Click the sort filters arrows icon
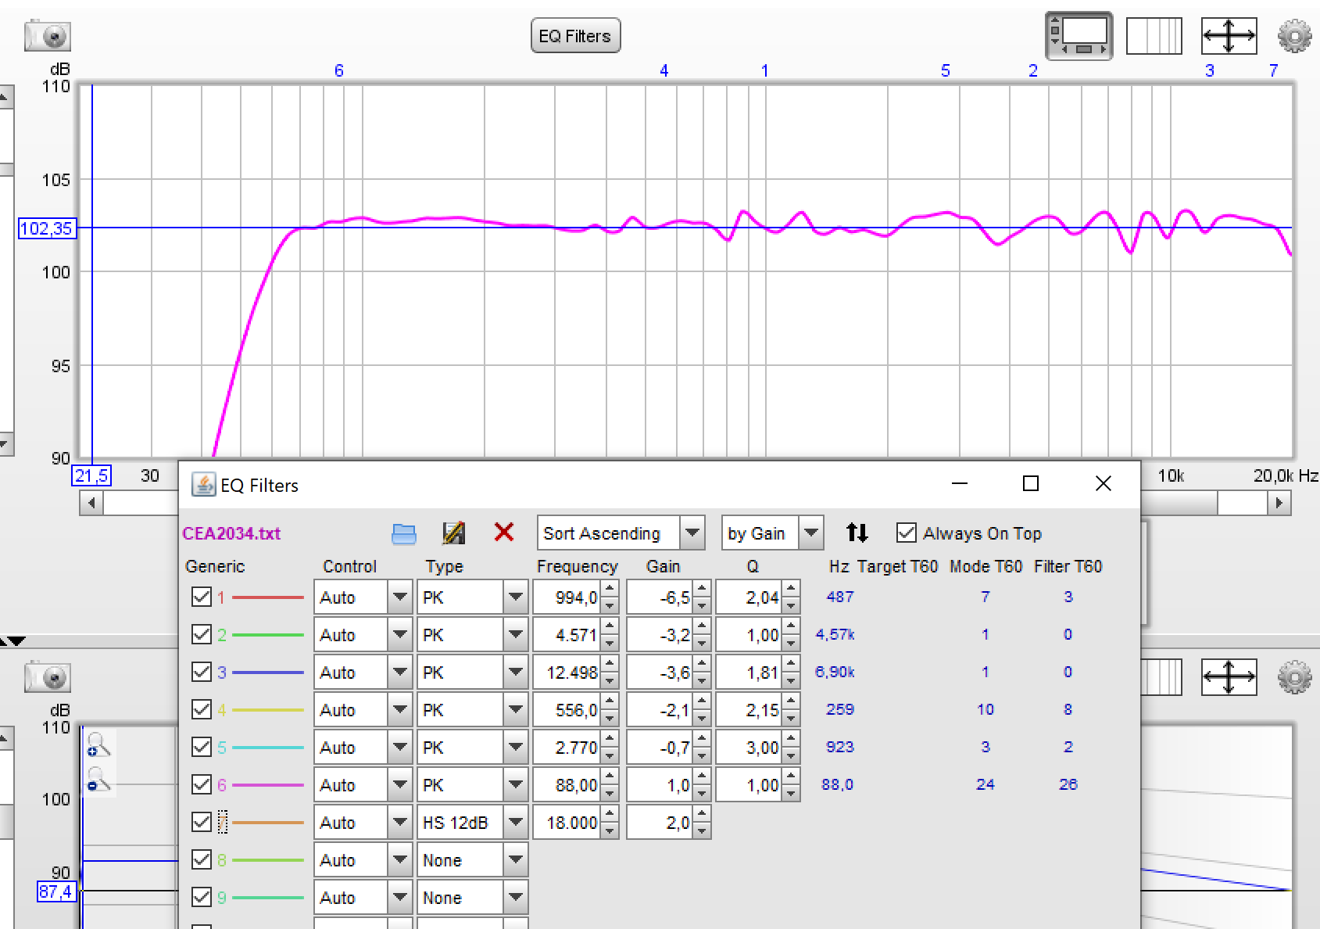1320x929 pixels. coord(857,533)
